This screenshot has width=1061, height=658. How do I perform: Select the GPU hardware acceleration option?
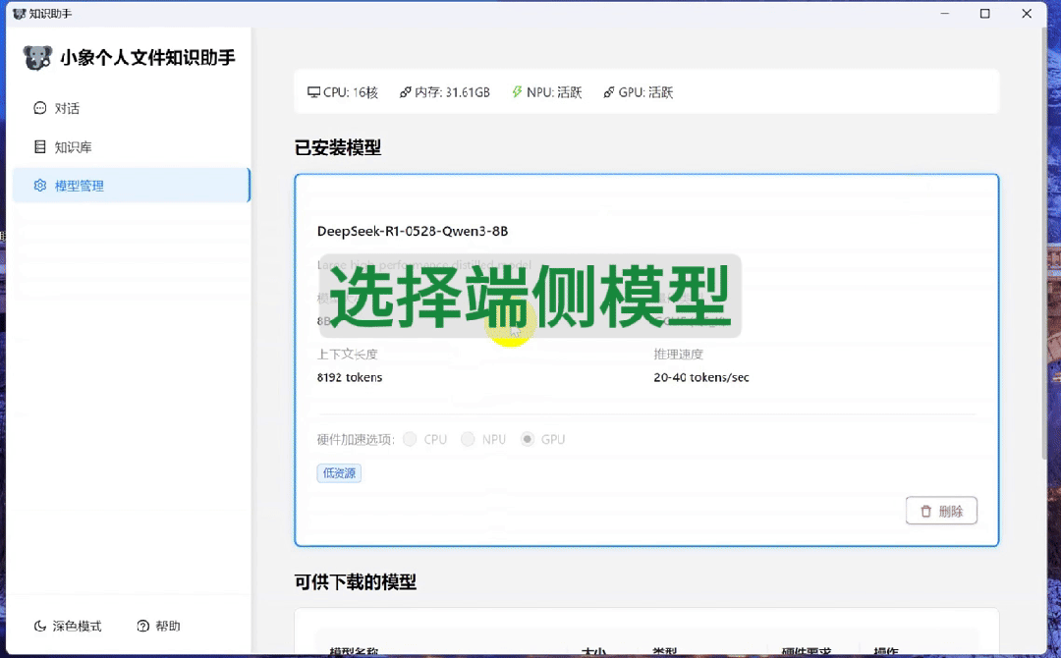pos(528,439)
